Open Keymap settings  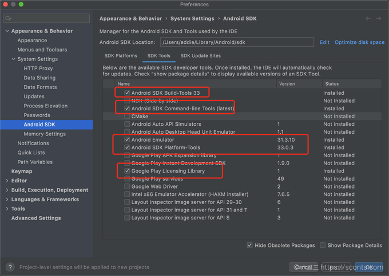click(x=22, y=171)
